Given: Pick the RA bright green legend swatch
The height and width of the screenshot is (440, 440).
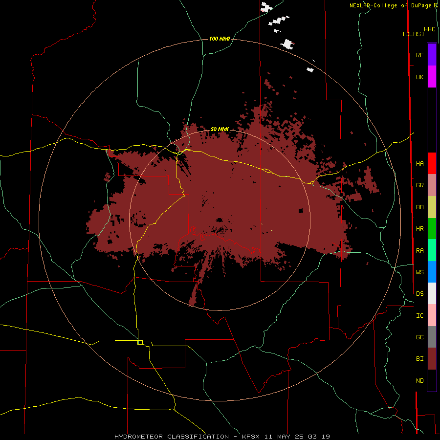Looking at the screenshot, I should pyautogui.click(x=432, y=250).
